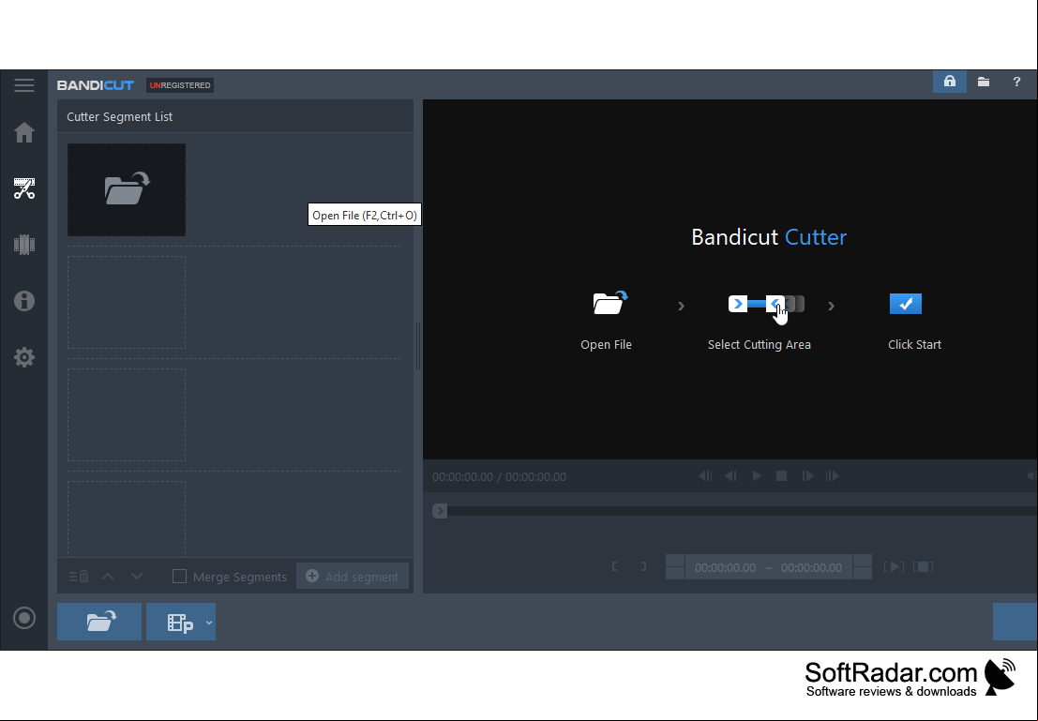Step back one frame
Screen dimensions: 1038x721
tap(730, 476)
